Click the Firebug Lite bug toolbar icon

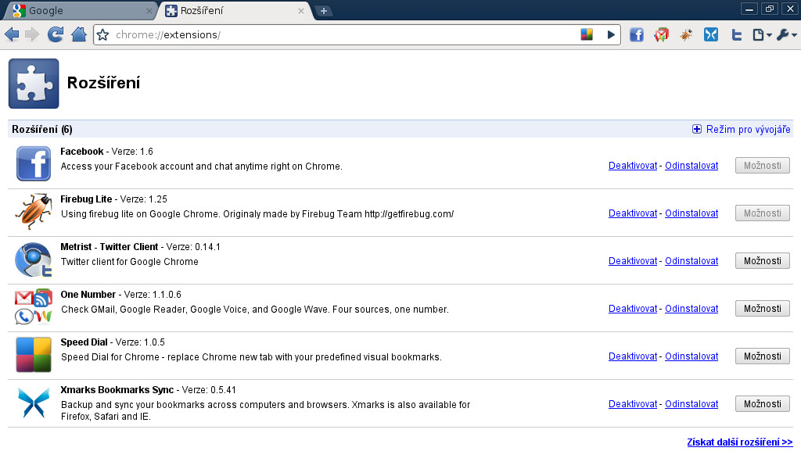[686, 35]
